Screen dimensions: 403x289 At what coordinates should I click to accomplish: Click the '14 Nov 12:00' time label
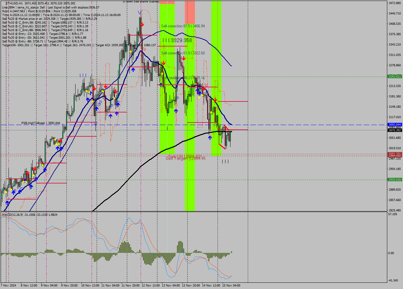[x=211, y=286]
